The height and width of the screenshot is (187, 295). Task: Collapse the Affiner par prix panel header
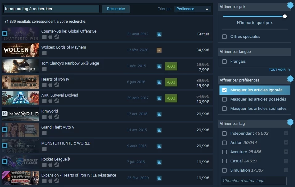(254, 7)
